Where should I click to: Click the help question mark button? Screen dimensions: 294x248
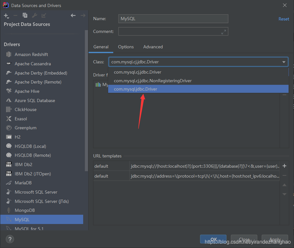coord(10,239)
